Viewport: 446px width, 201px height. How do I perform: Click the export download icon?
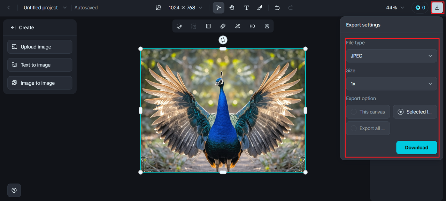pyautogui.click(x=437, y=8)
